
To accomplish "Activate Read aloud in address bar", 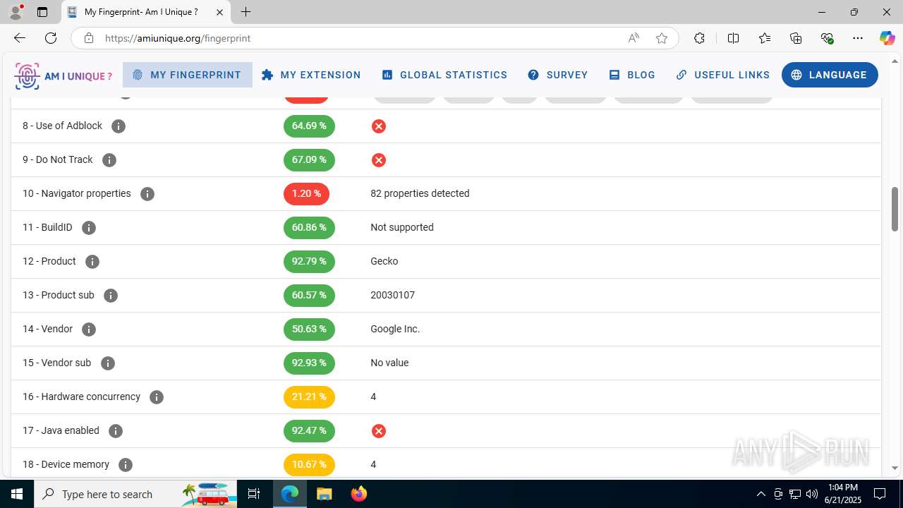I will click(634, 38).
